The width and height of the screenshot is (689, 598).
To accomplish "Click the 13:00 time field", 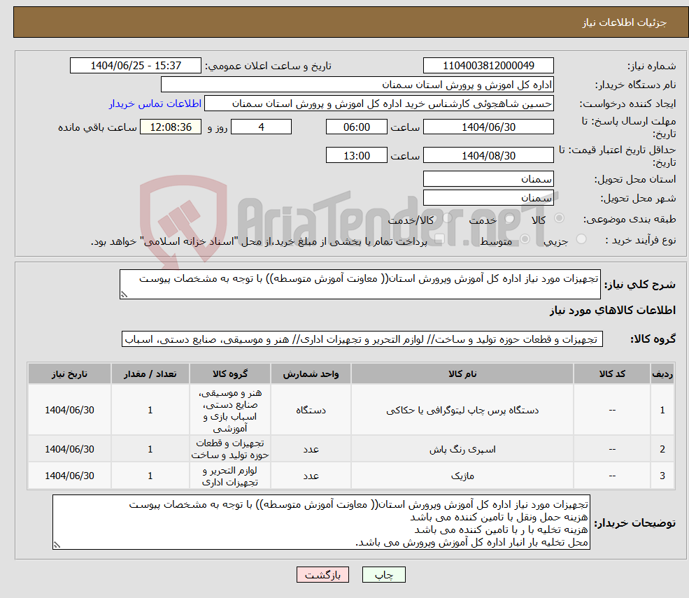I will pos(356,155).
